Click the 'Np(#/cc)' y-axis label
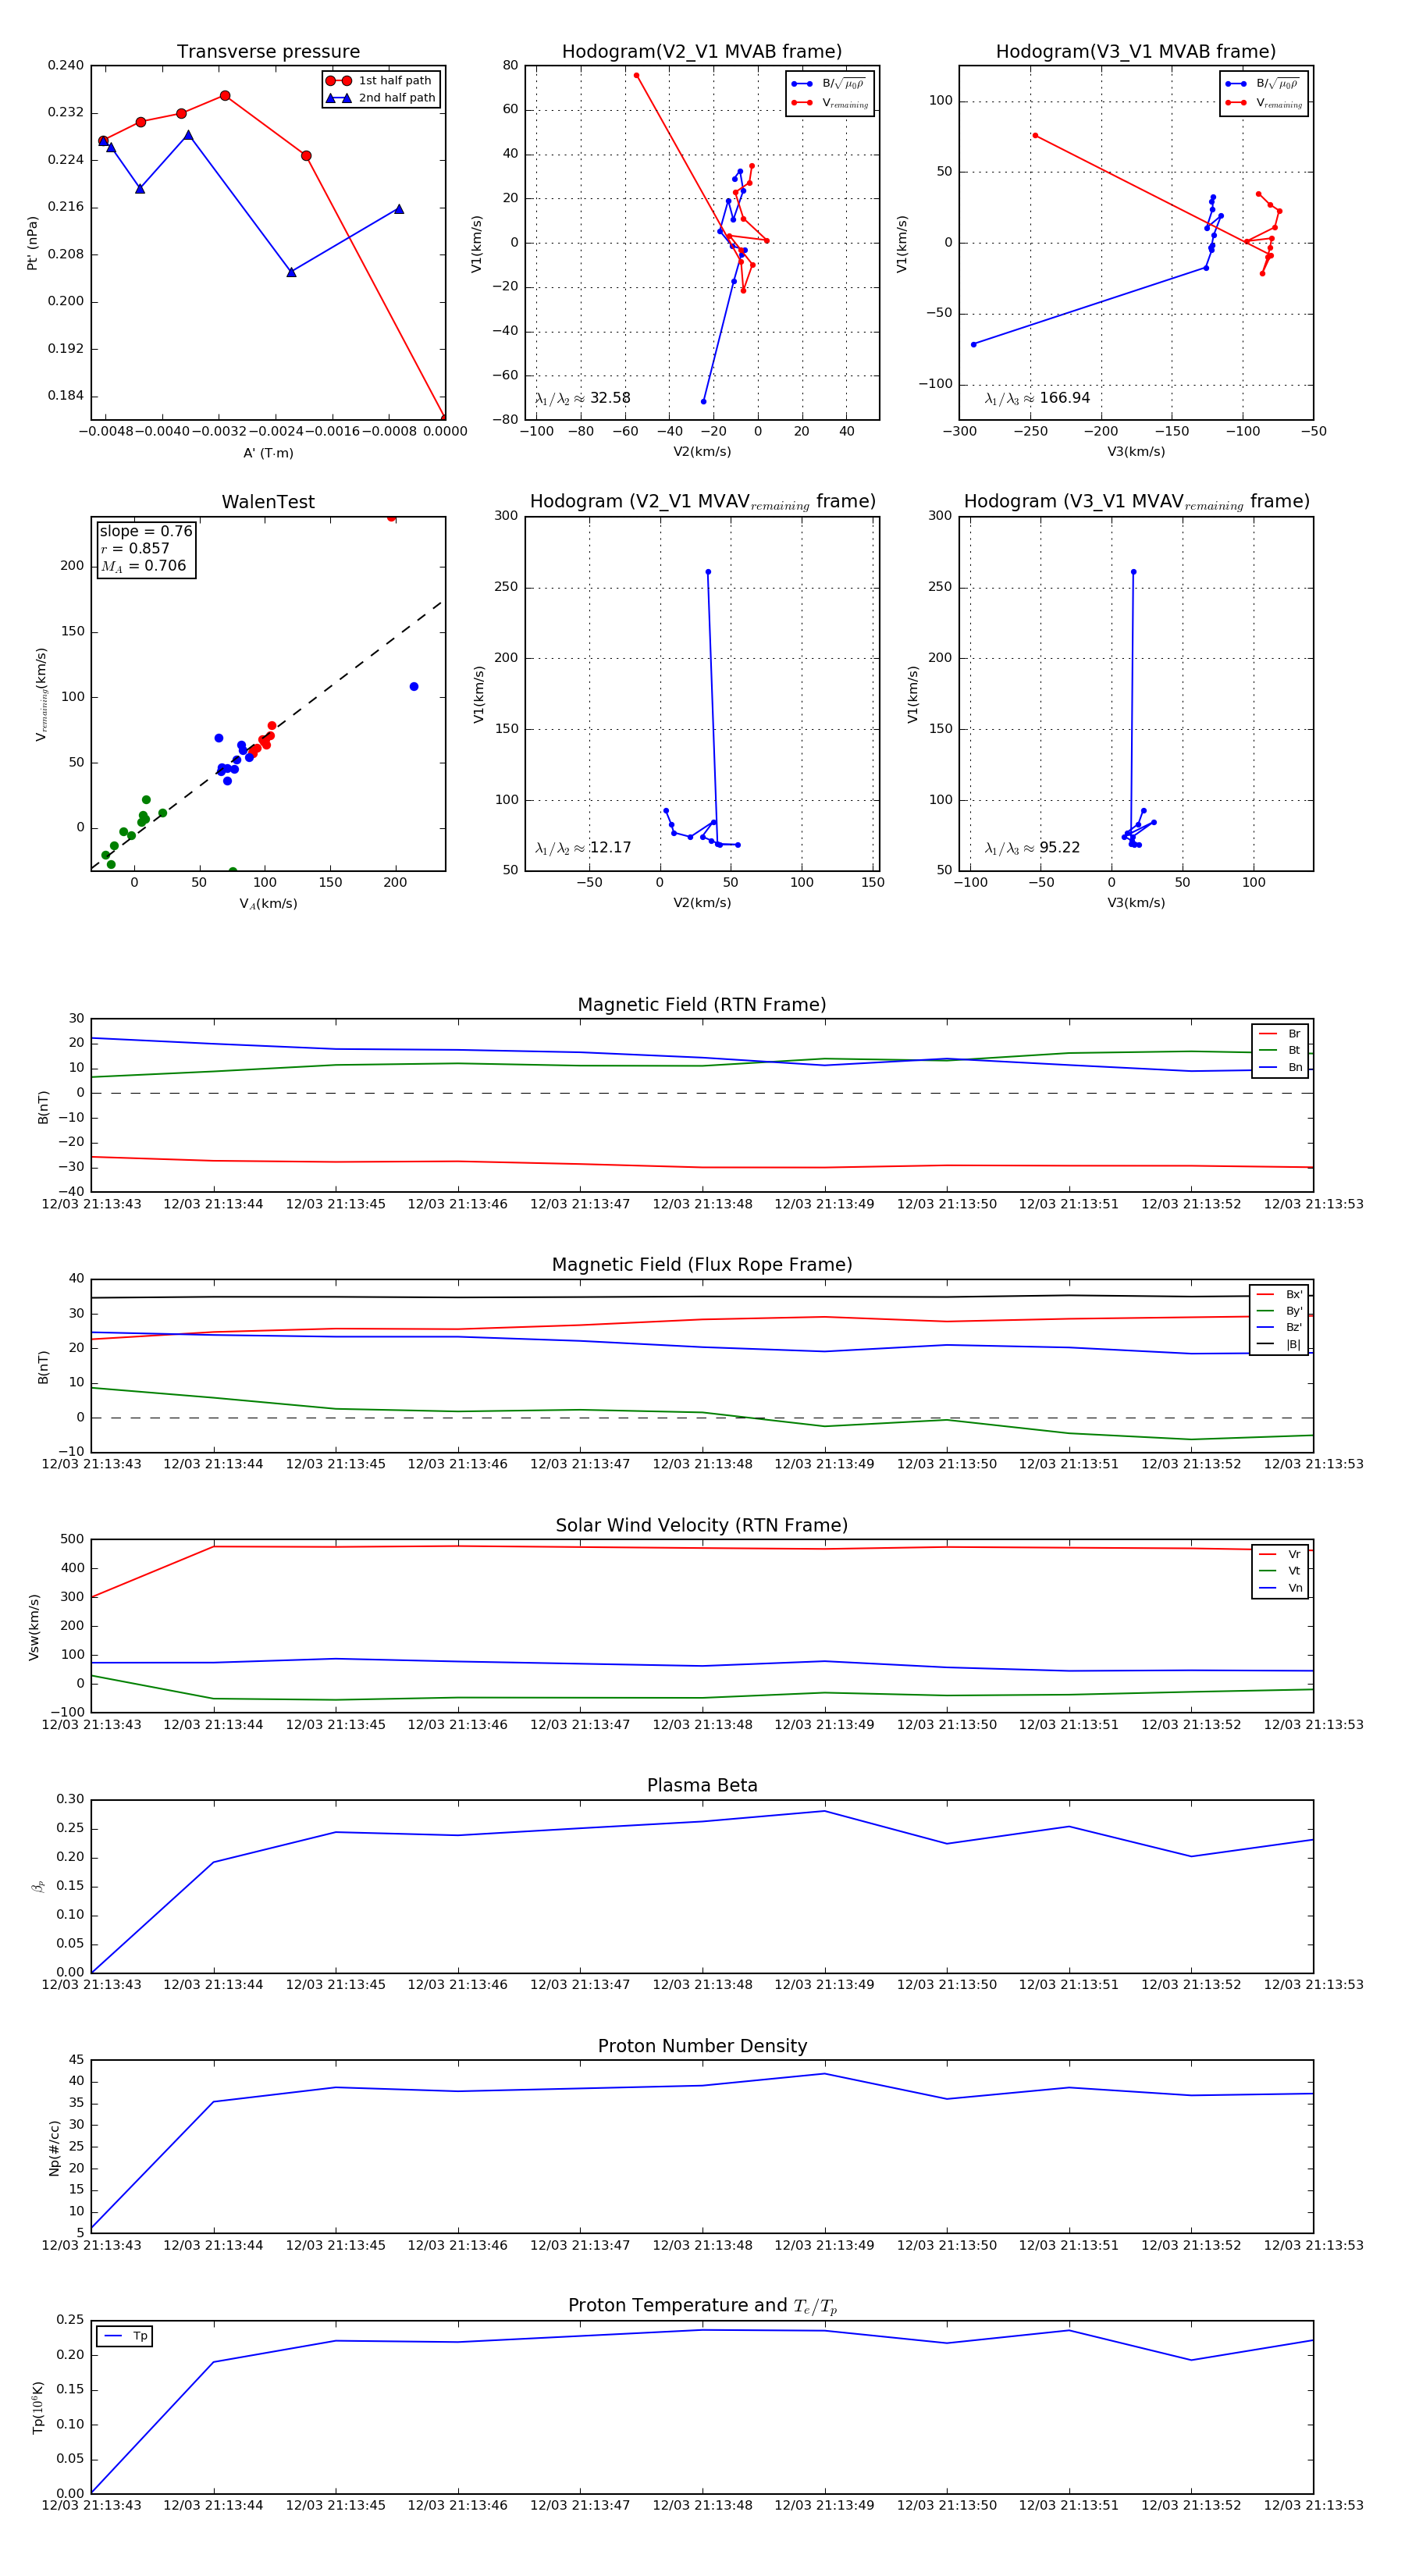This screenshot has width=1405, height=2576. point(54,2148)
